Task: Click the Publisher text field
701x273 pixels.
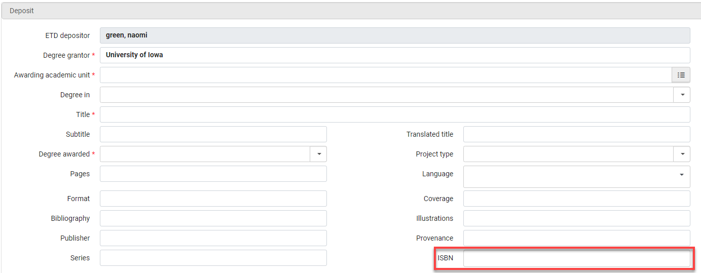Action: coord(213,238)
